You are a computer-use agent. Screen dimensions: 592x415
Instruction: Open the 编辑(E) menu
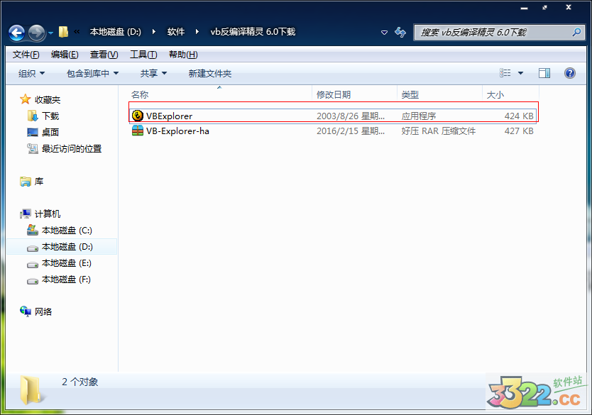point(65,55)
